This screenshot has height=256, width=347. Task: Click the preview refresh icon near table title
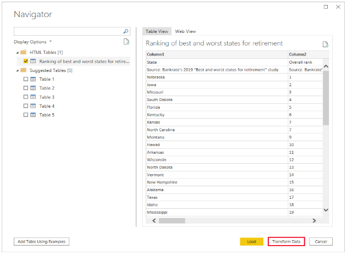pyautogui.click(x=325, y=44)
